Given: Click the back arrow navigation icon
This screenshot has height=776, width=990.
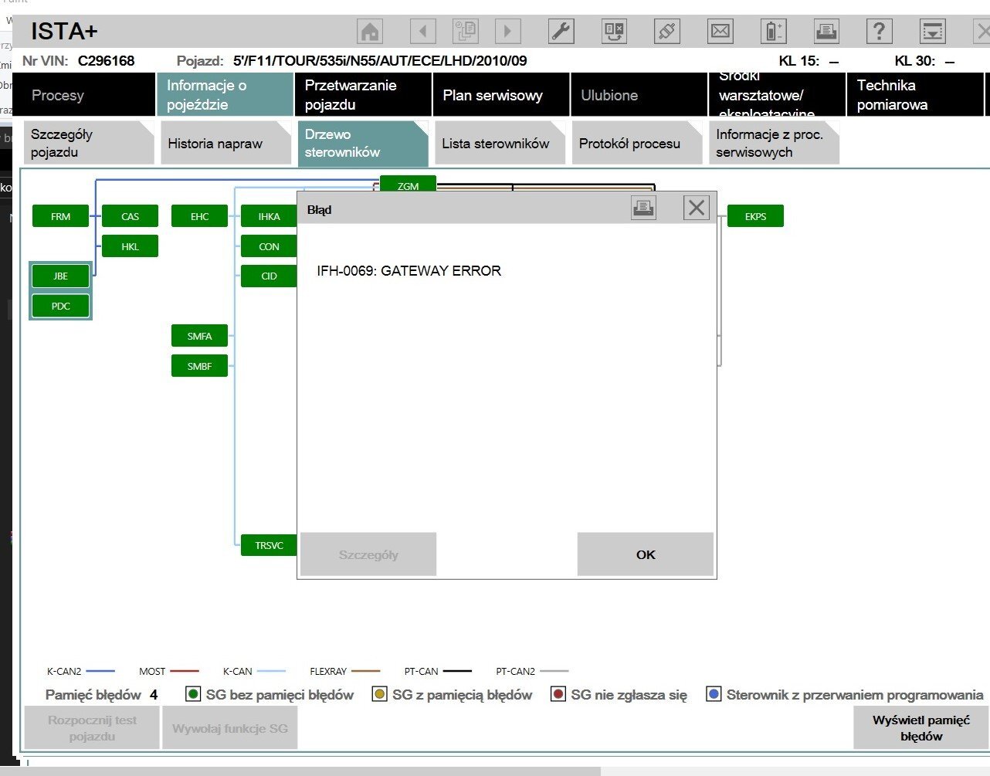Looking at the screenshot, I should (x=423, y=32).
